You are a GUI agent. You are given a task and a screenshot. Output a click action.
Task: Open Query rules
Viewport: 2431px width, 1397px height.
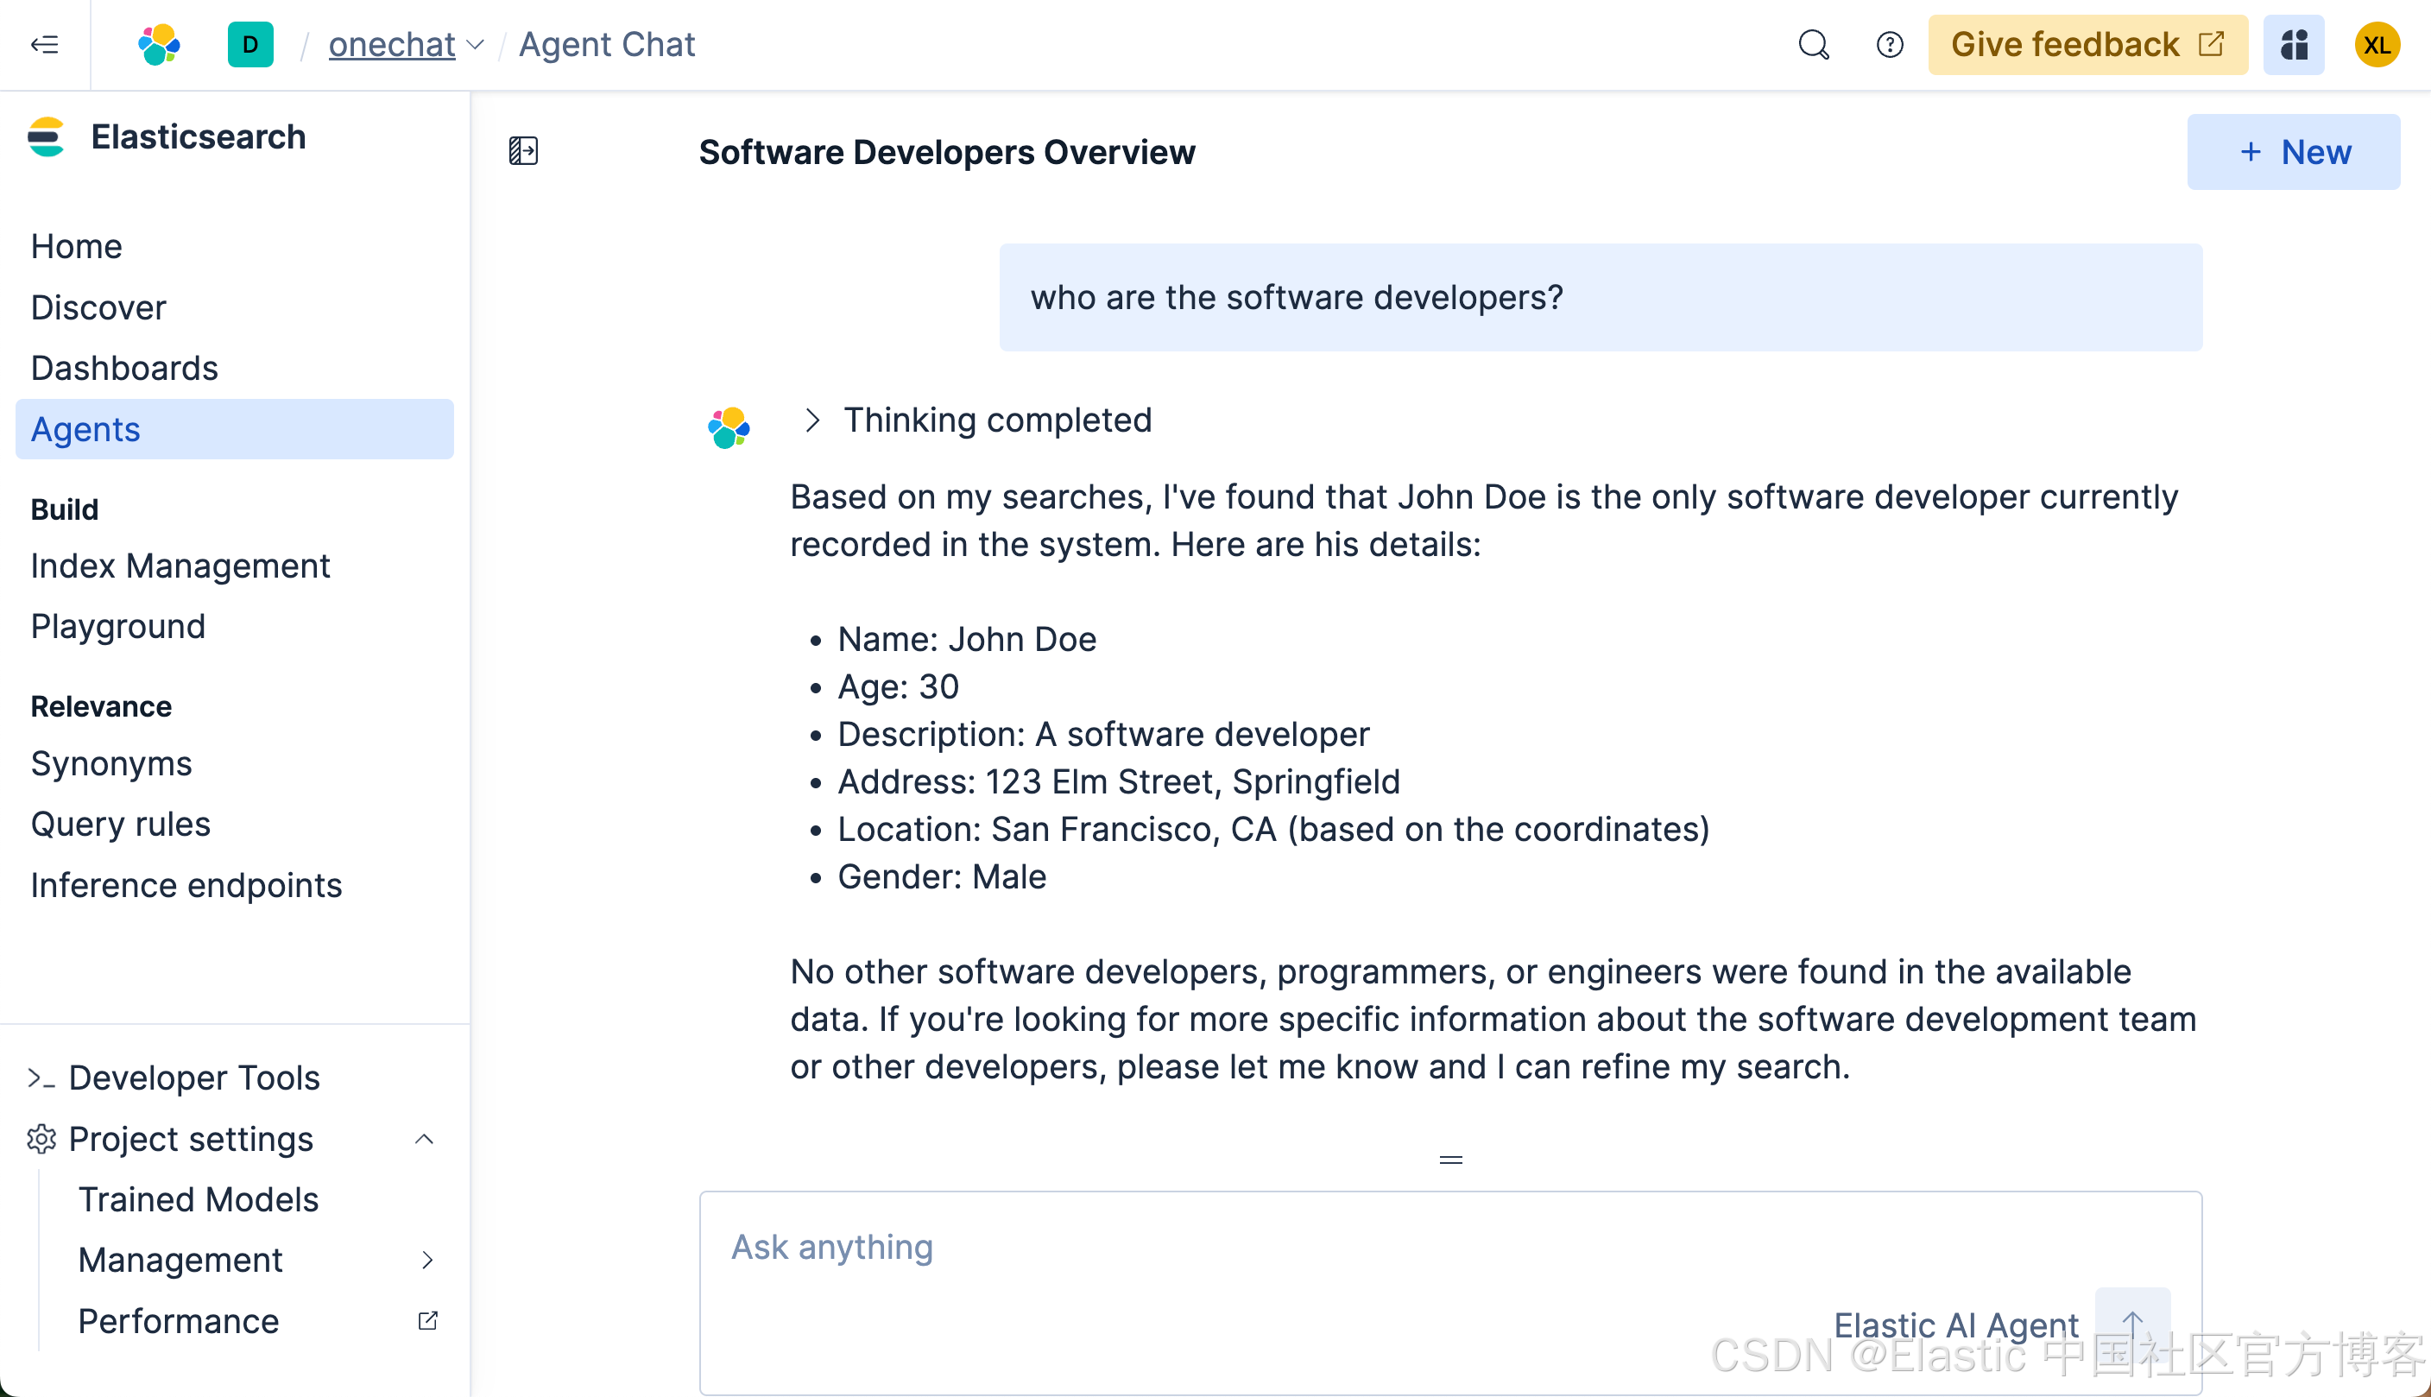(121, 825)
